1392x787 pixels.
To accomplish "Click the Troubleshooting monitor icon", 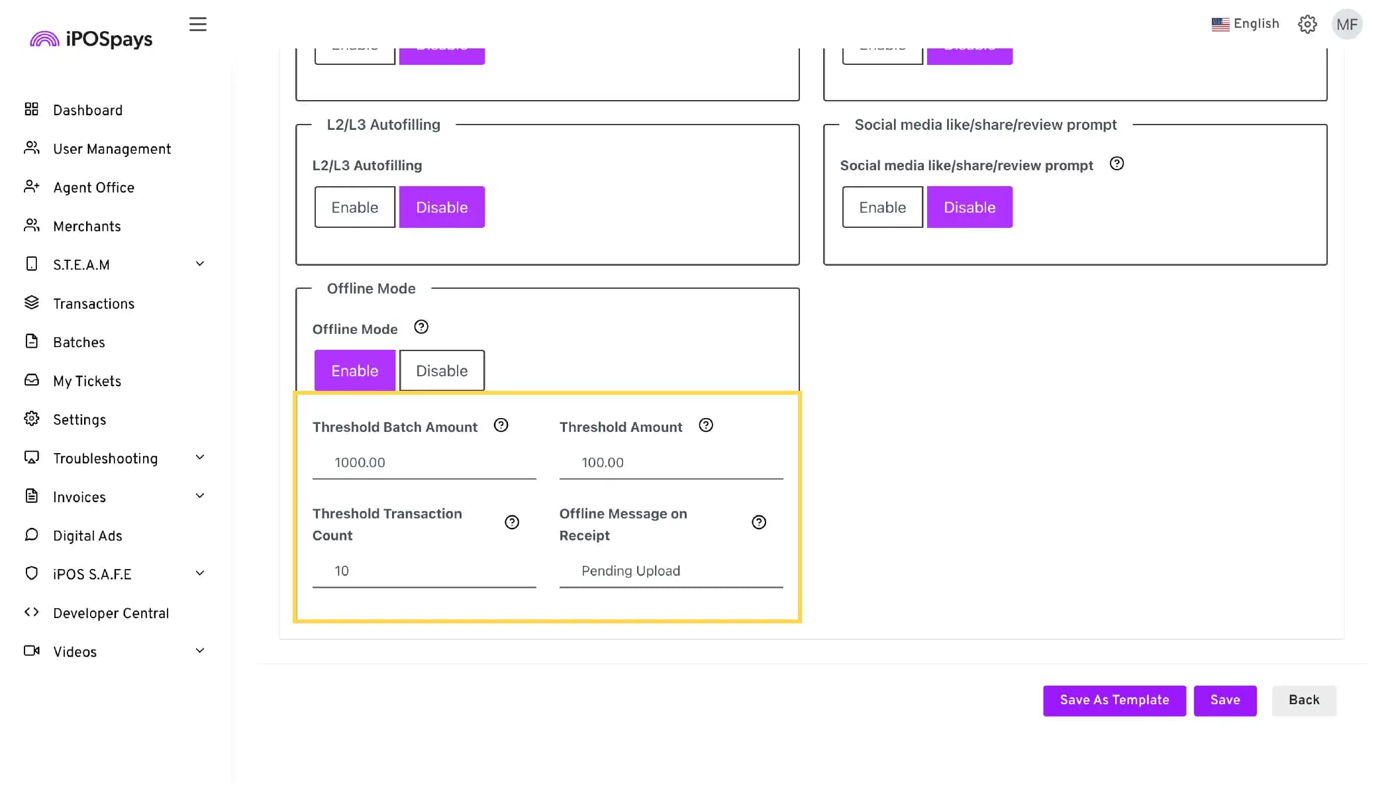I will click(x=32, y=457).
